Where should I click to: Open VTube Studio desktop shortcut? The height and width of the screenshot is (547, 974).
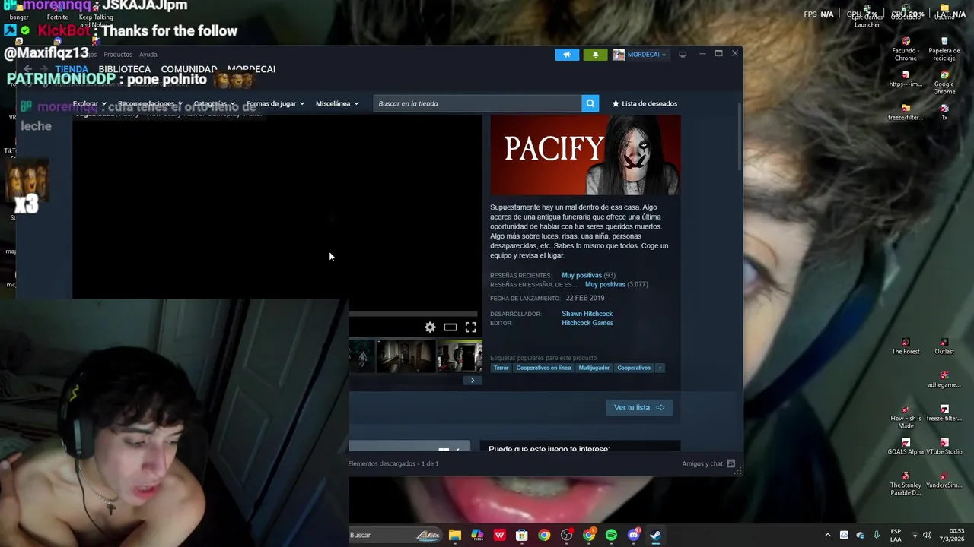tap(944, 447)
